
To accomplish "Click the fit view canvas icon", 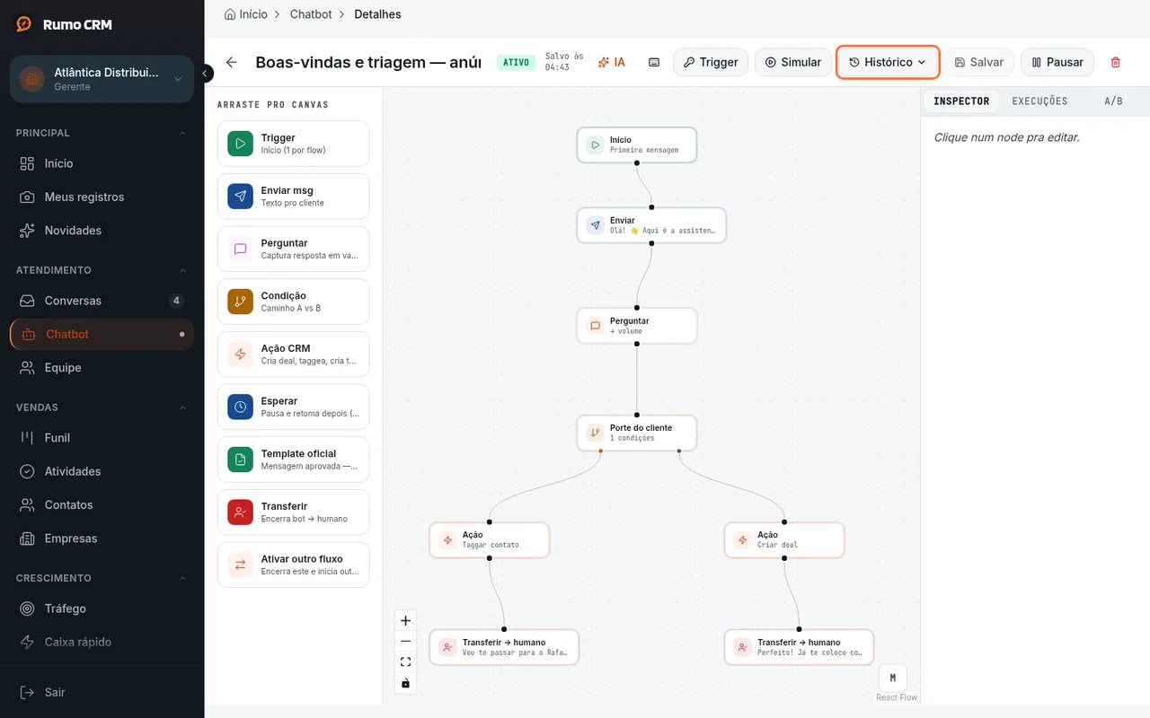I will [x=405, y=661].
